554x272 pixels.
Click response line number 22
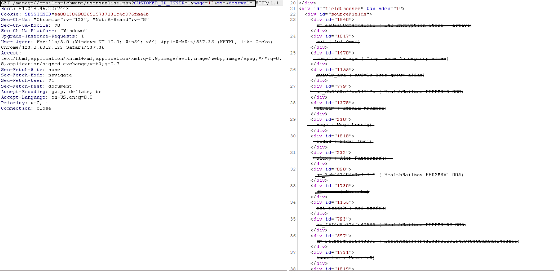pos(293,14)
